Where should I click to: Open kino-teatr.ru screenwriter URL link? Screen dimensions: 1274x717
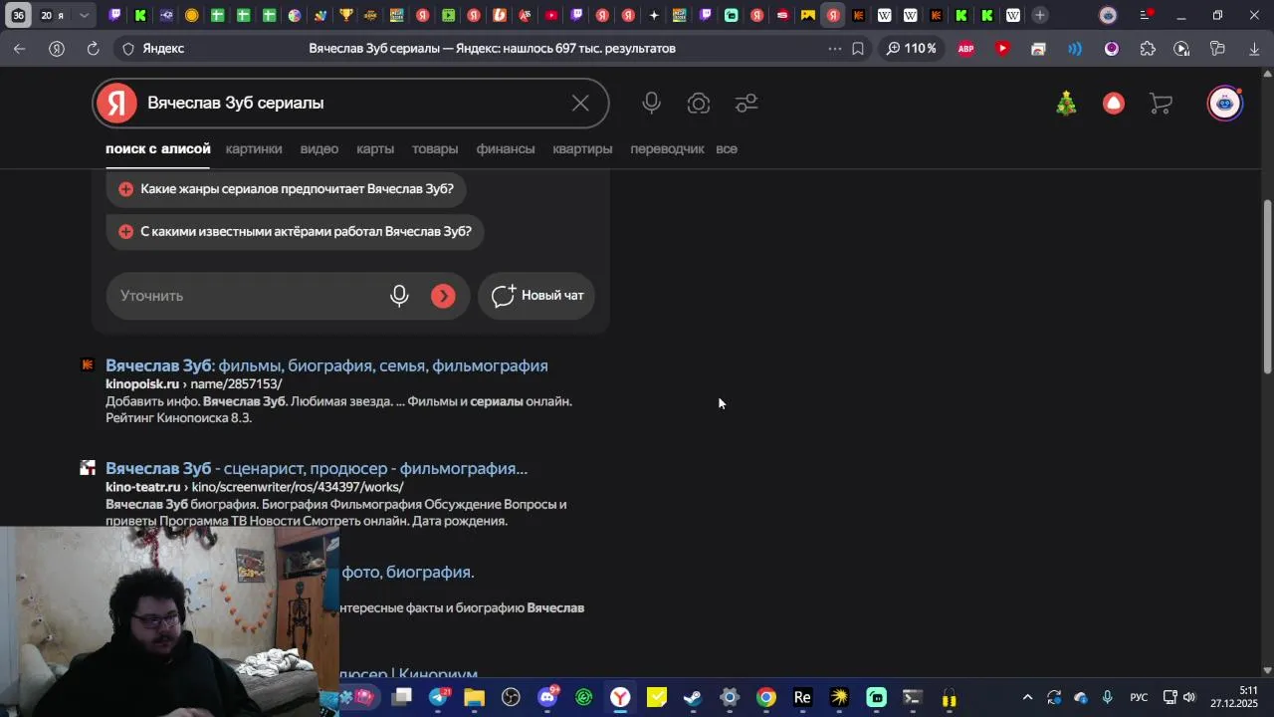tap(255, 487)
